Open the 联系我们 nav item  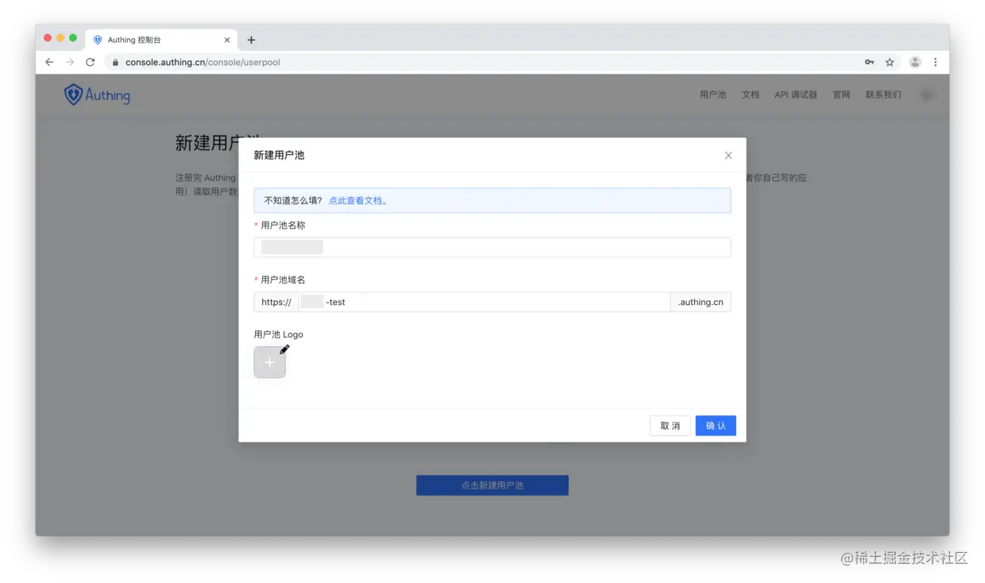point(883,95)
